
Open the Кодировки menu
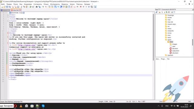point(28,4)
